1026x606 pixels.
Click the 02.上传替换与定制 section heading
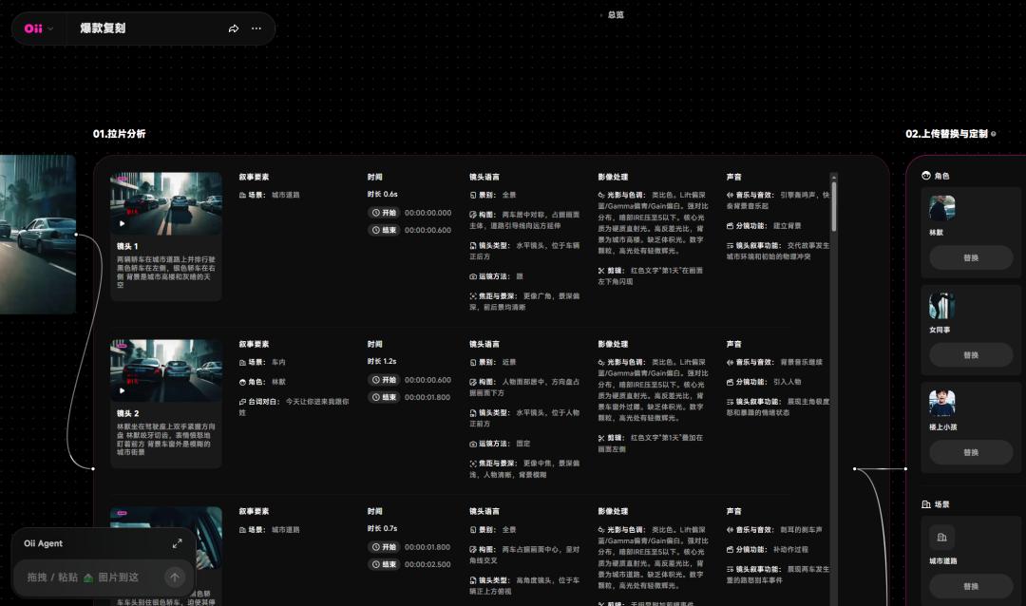946,134
